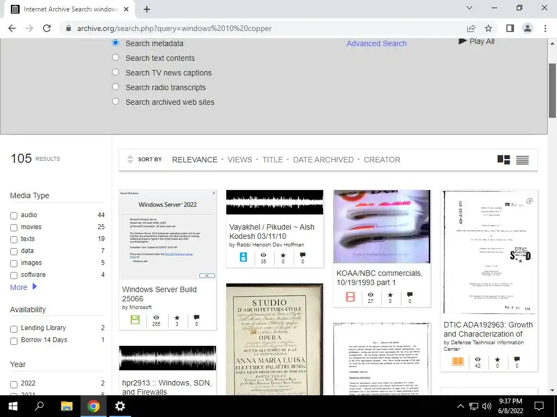The width and height of the screenshot is (557, 417).
Task: Open a new browser tab
Action: [147, 9]
